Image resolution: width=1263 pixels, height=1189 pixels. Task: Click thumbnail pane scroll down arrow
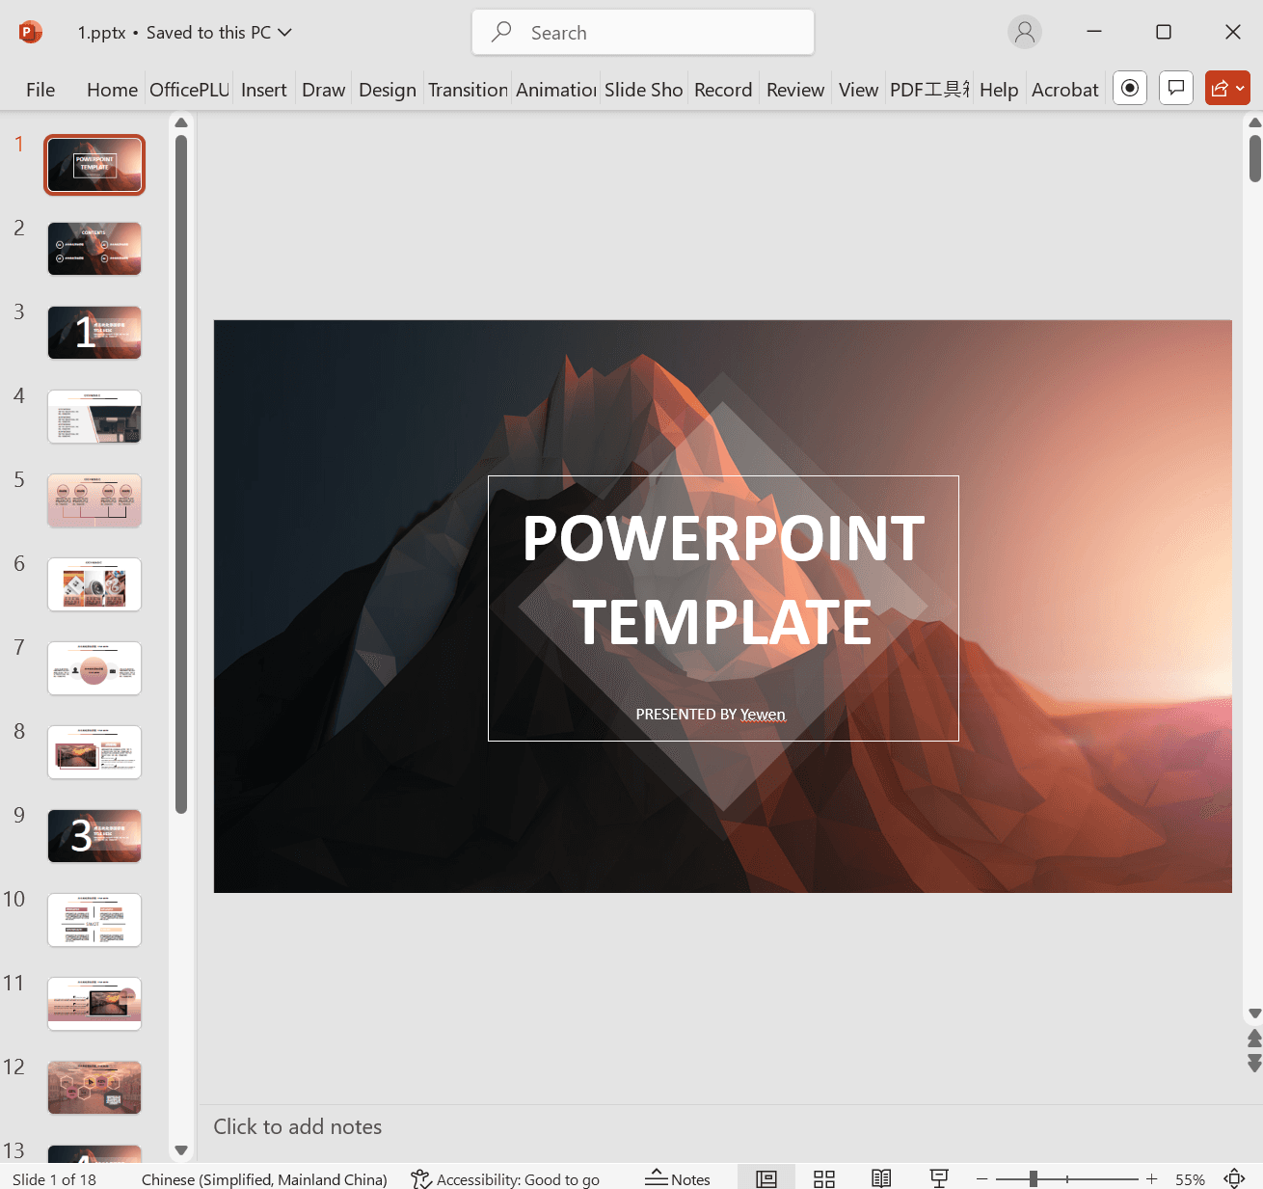181,1150
